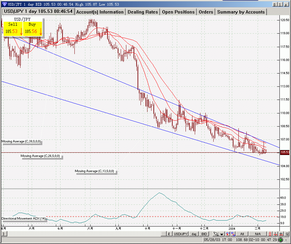
Task: Click the expand horizontal scale icon
Action: tap(281, 234)
